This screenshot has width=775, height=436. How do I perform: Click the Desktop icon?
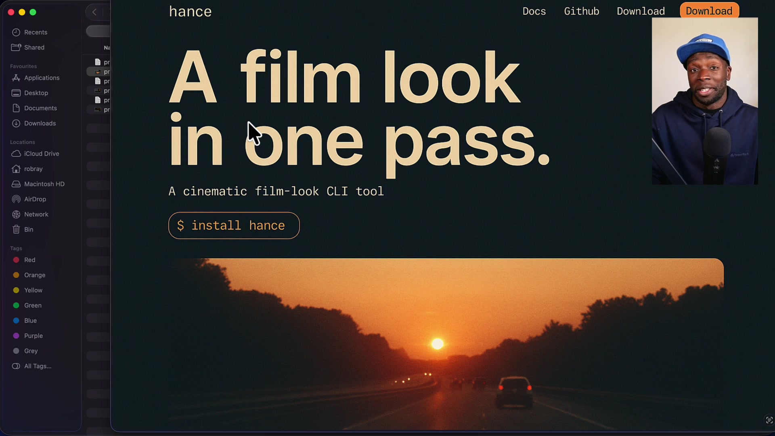pyautogui.click(x=16, y=93)
